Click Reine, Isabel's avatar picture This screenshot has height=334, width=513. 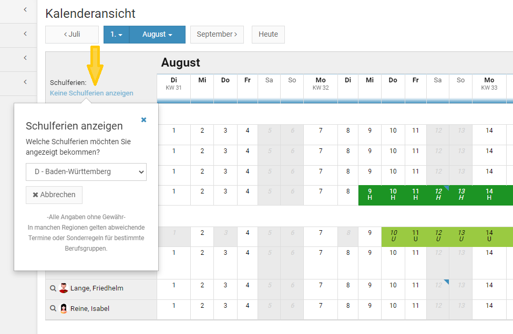[x=64, y=308]
